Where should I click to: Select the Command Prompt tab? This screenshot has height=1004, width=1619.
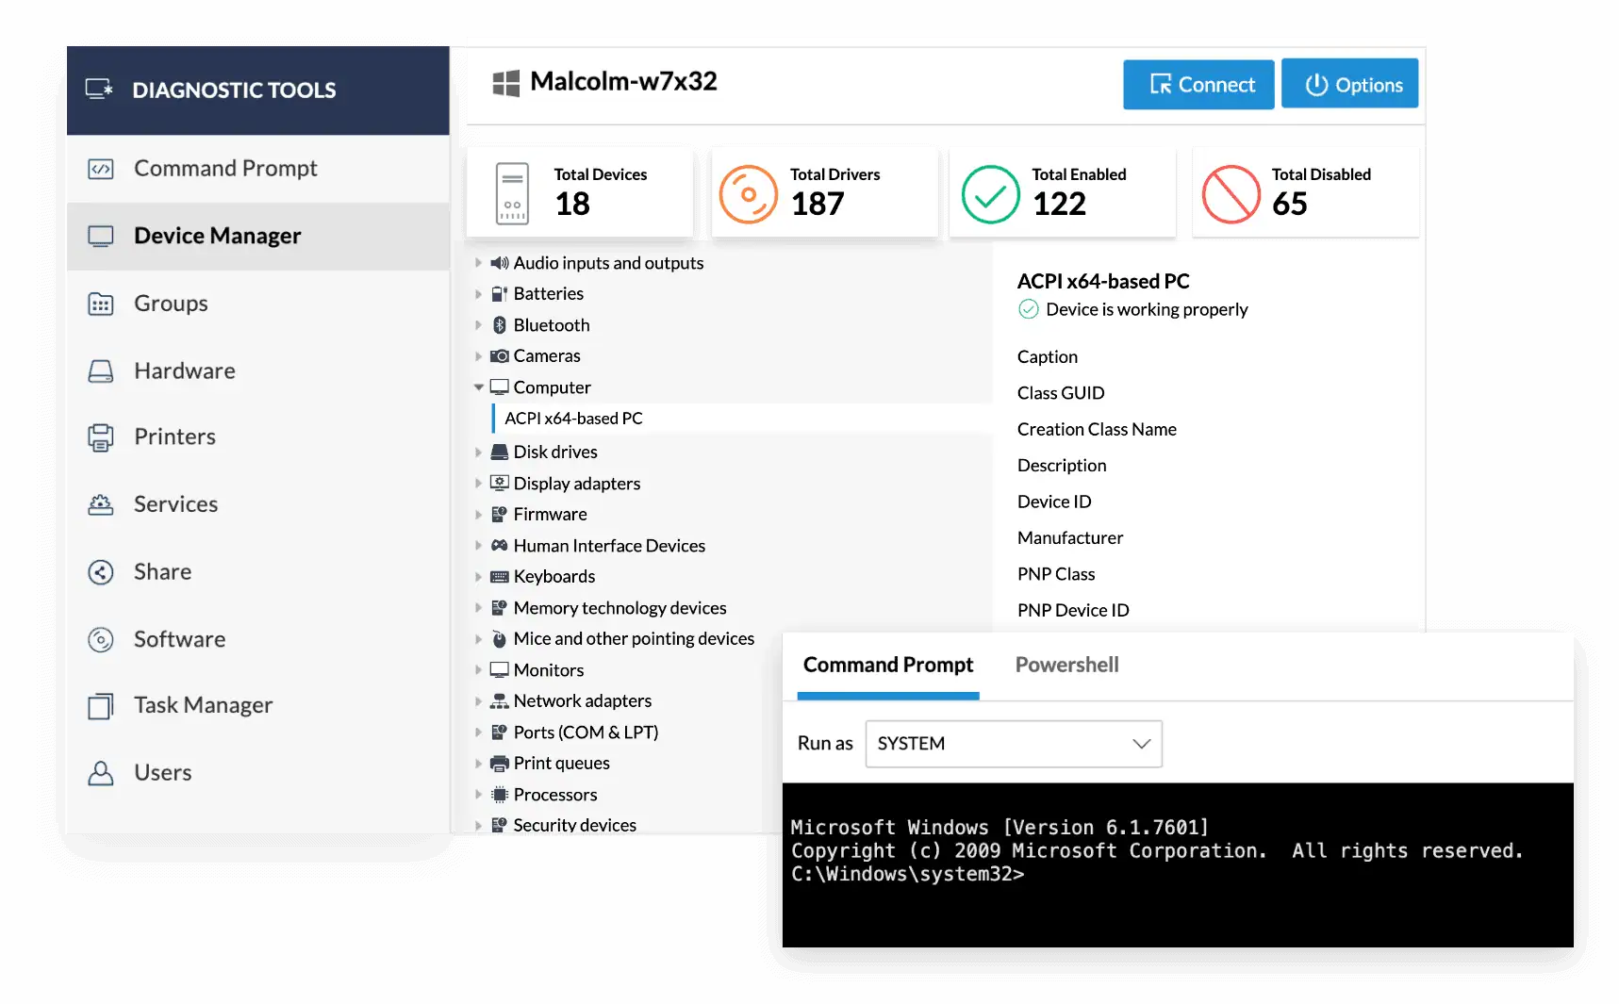[x=888, y=665]
